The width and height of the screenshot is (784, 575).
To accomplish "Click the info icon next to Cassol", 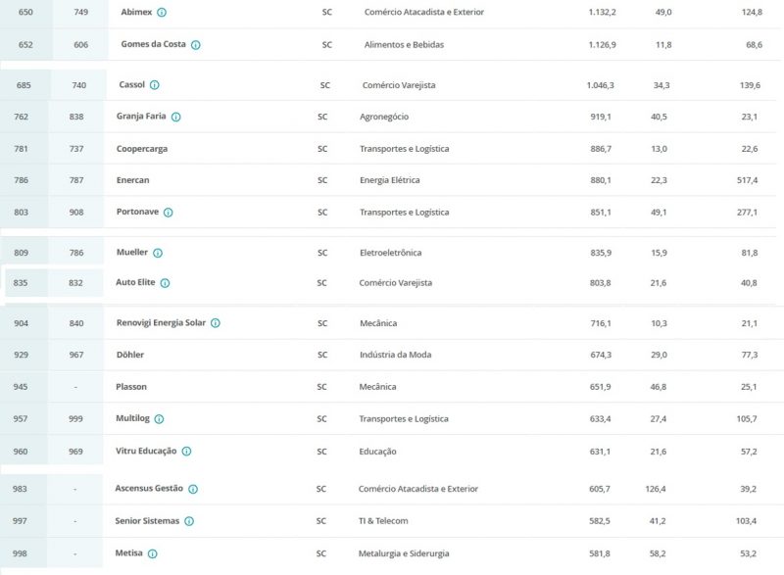I will coord(155,85).
